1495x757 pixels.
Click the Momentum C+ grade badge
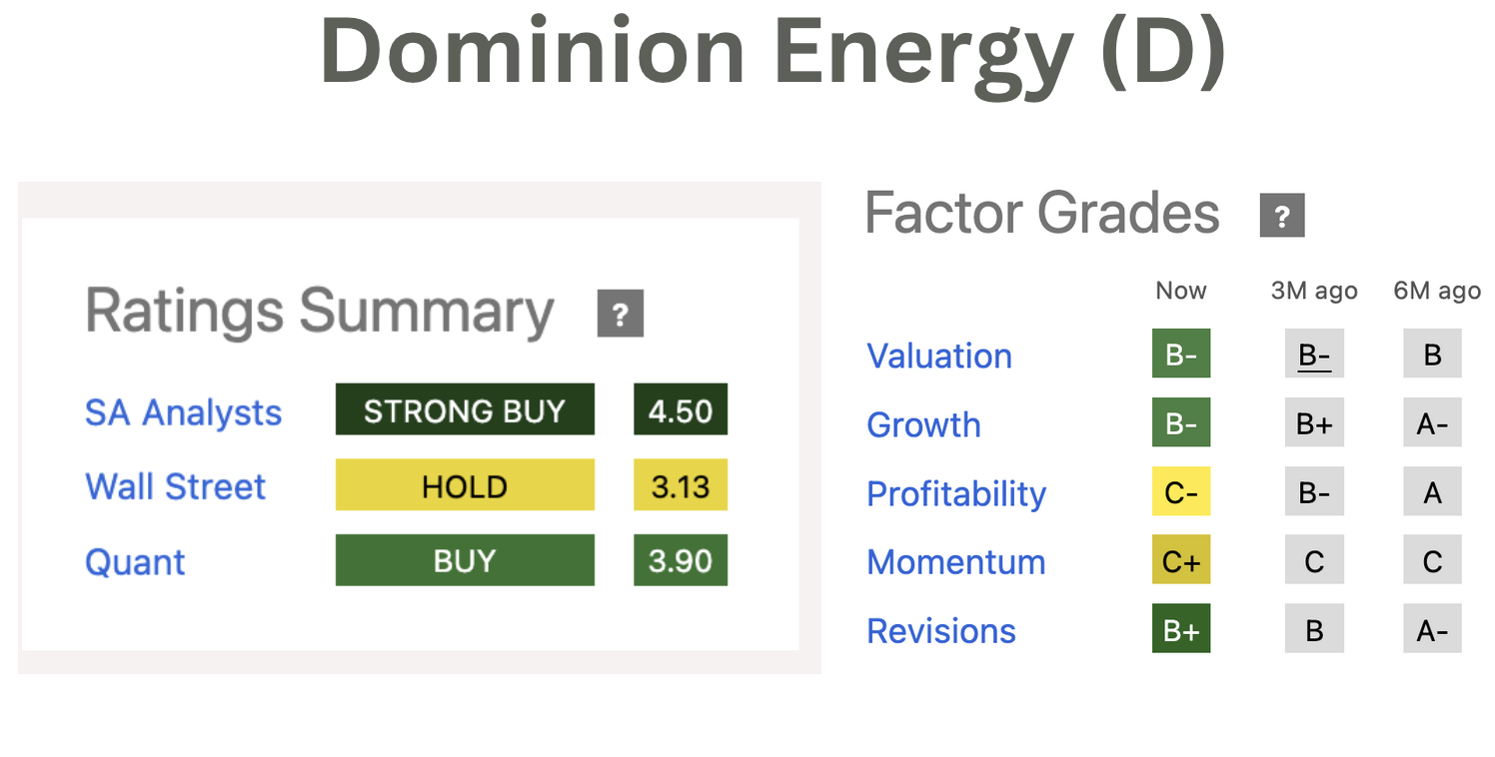(1181, 560)
